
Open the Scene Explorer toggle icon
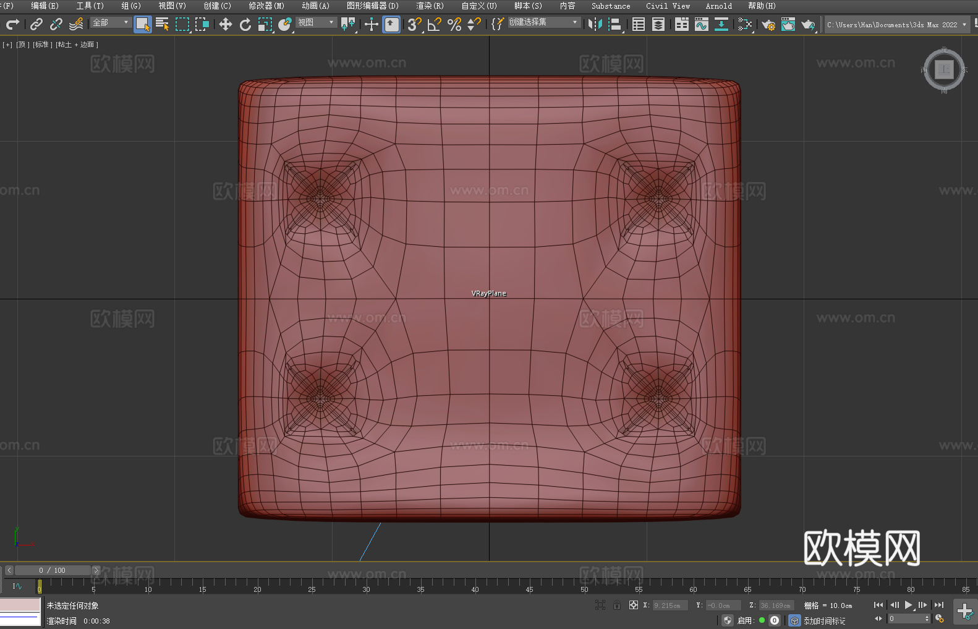click(639, 24)
